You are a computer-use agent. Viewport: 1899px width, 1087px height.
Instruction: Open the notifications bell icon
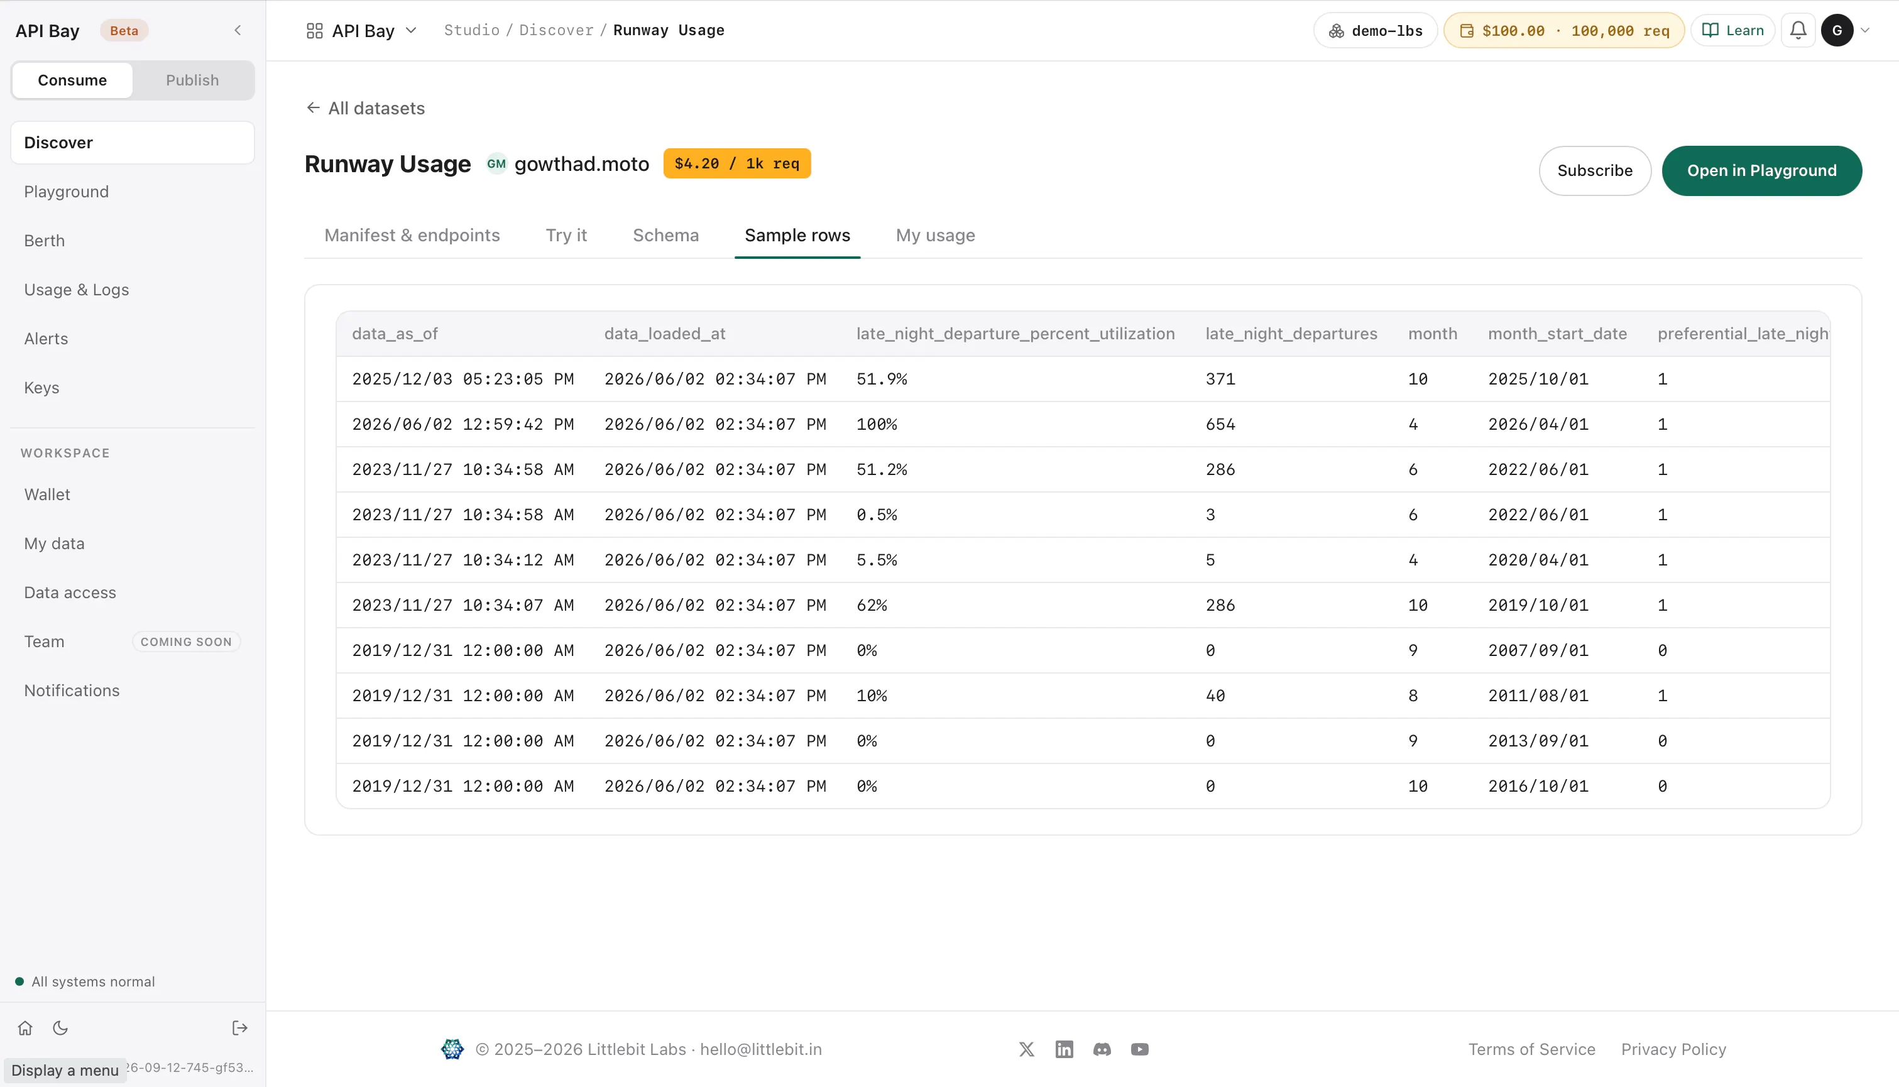point(1797,31)
